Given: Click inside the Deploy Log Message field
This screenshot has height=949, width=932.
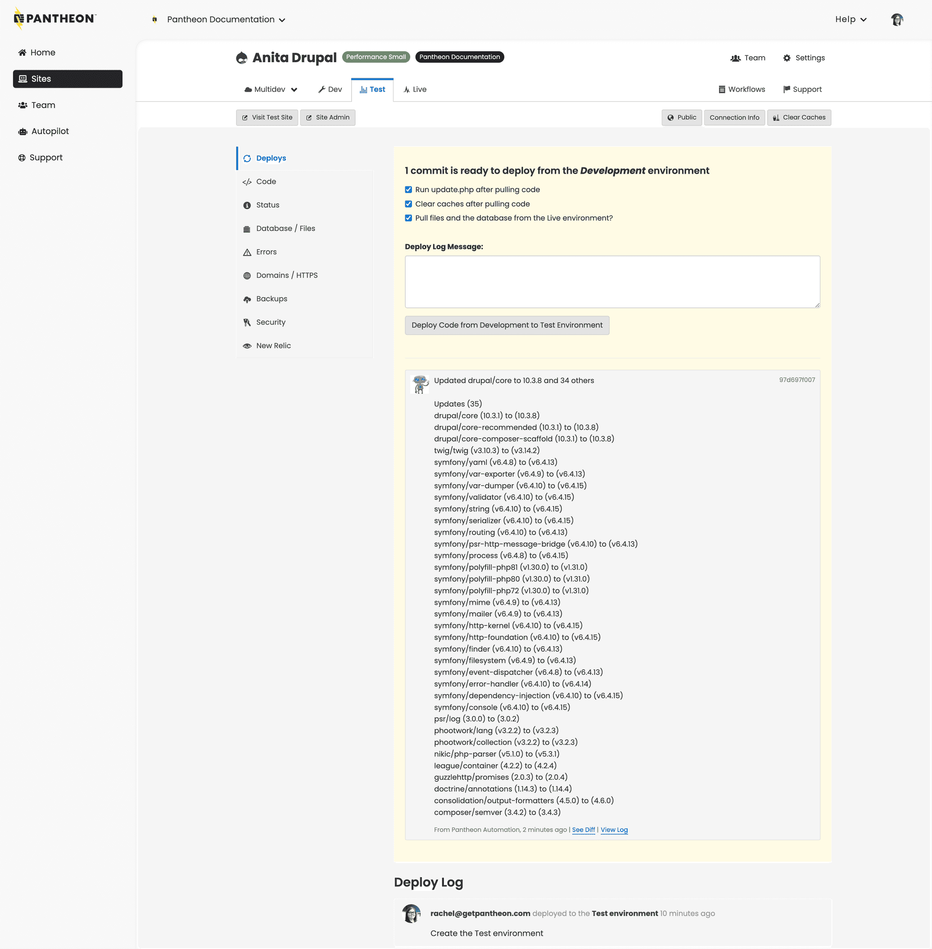Looking at the screenshot, I should pyautogui.click(x=611, y=281).
